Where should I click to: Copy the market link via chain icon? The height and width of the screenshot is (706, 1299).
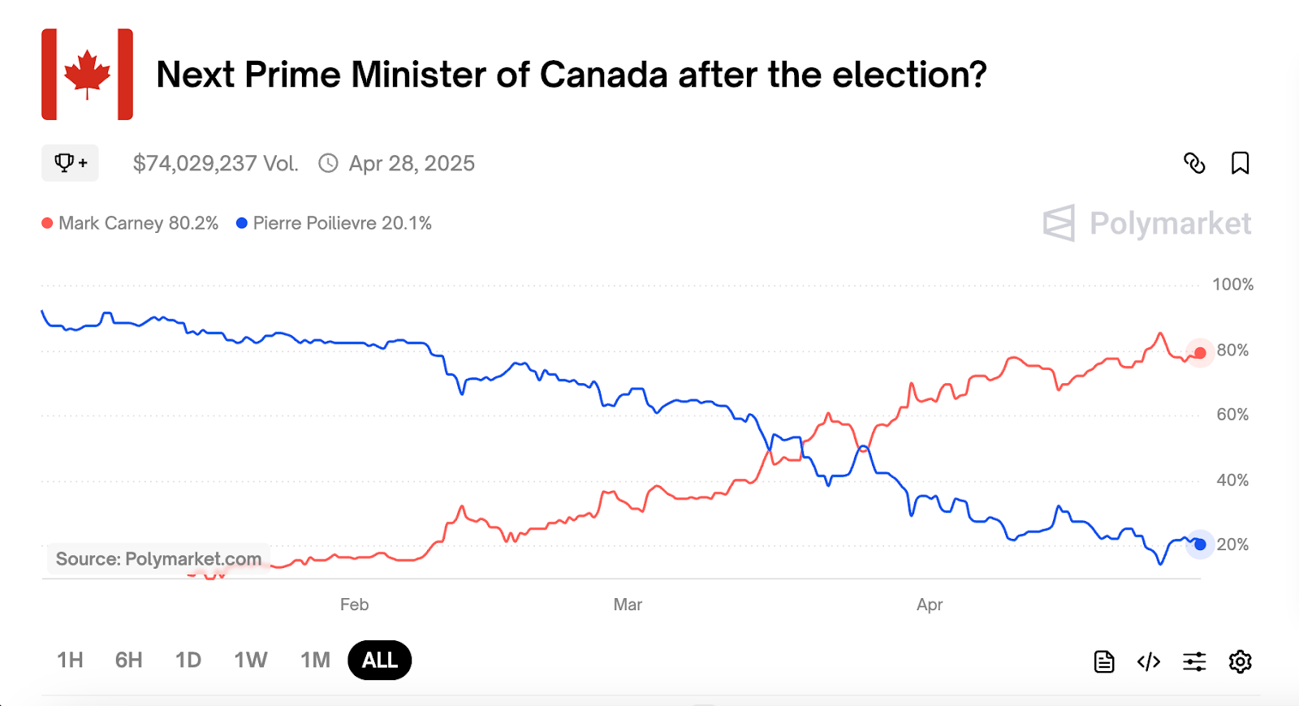[1194, 163]
